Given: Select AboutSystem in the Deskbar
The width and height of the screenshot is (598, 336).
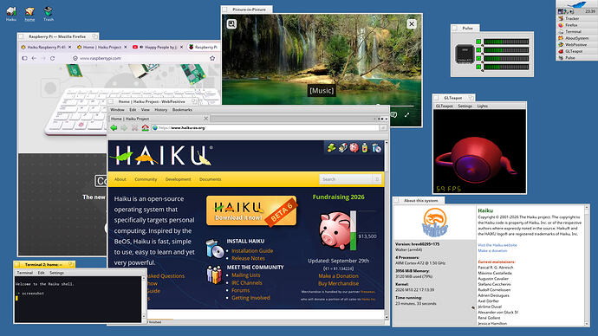Looking at the screenshot, I should point(576,38).
